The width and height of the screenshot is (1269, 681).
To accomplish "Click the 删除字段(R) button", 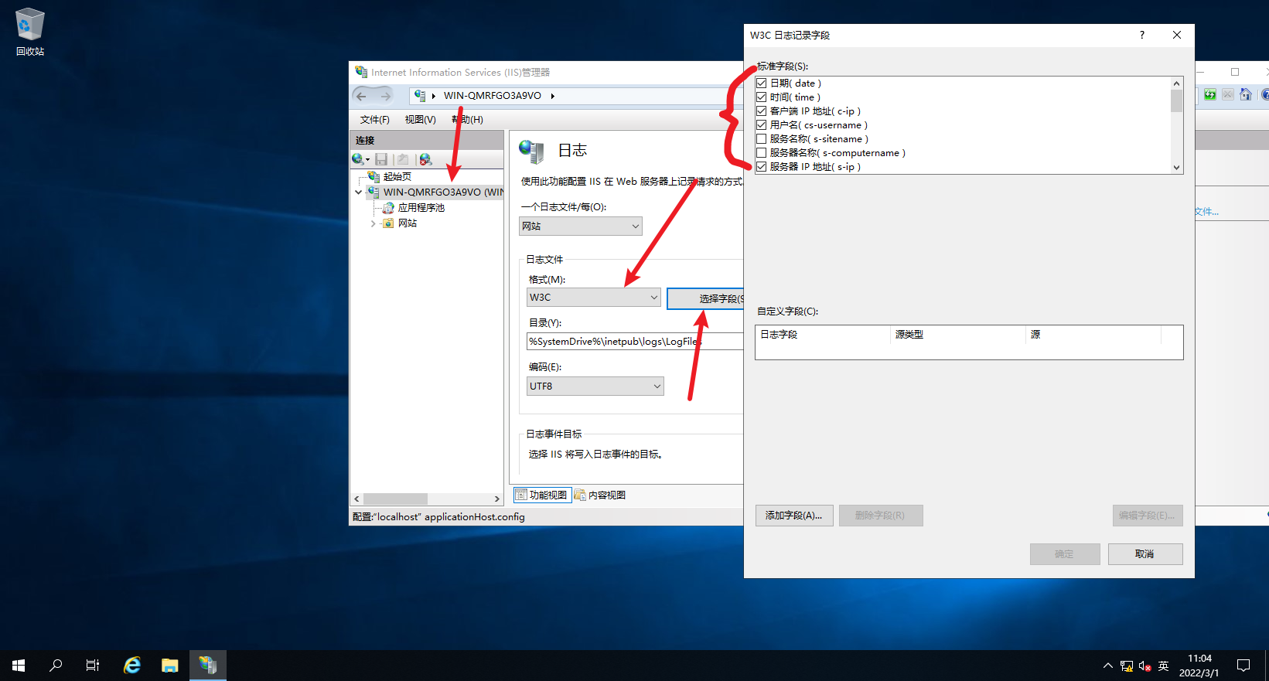I will (x=881, y=516).
